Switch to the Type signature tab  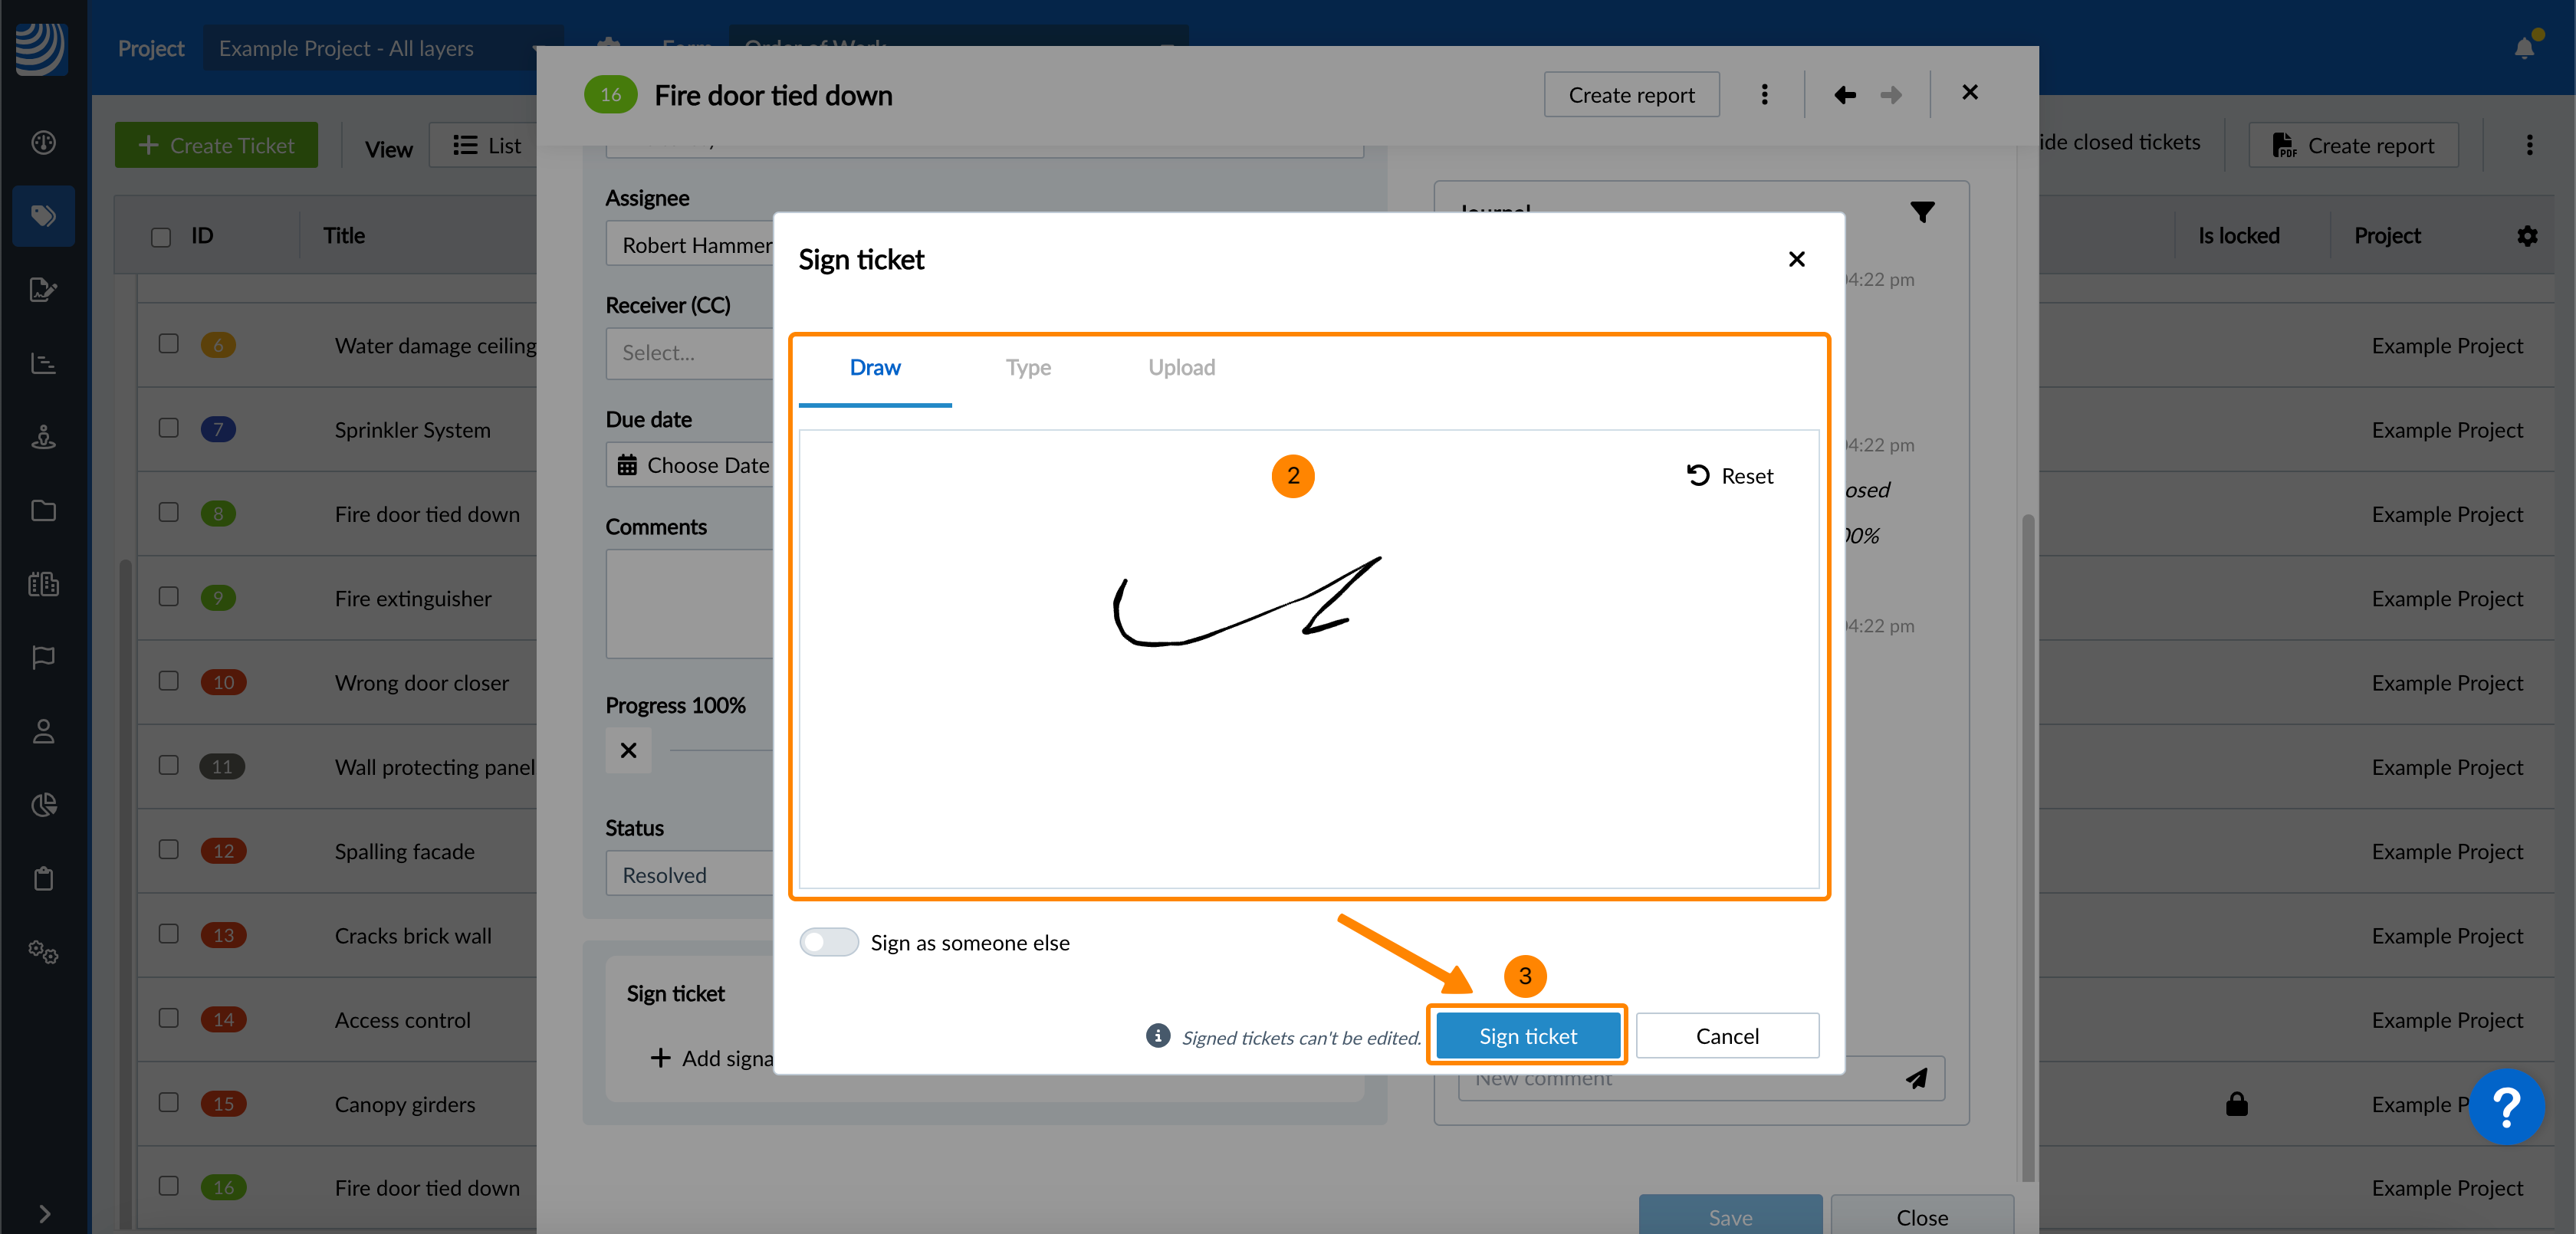pyautogui.click(x=1028, y=367)
